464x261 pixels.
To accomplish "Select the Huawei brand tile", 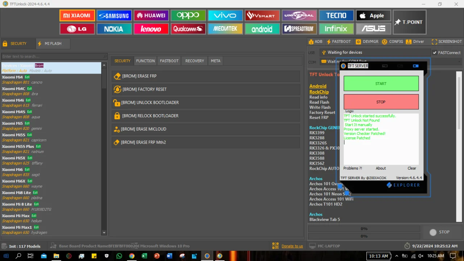I will click(x=151, y=16).
